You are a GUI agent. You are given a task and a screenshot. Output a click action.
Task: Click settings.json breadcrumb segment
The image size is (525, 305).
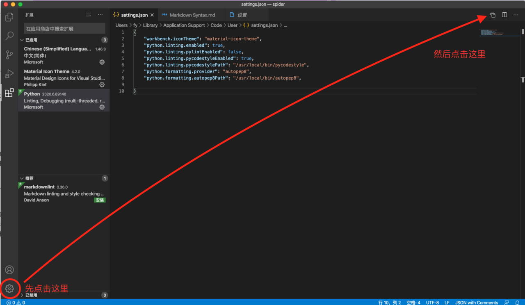pos(260,25)
